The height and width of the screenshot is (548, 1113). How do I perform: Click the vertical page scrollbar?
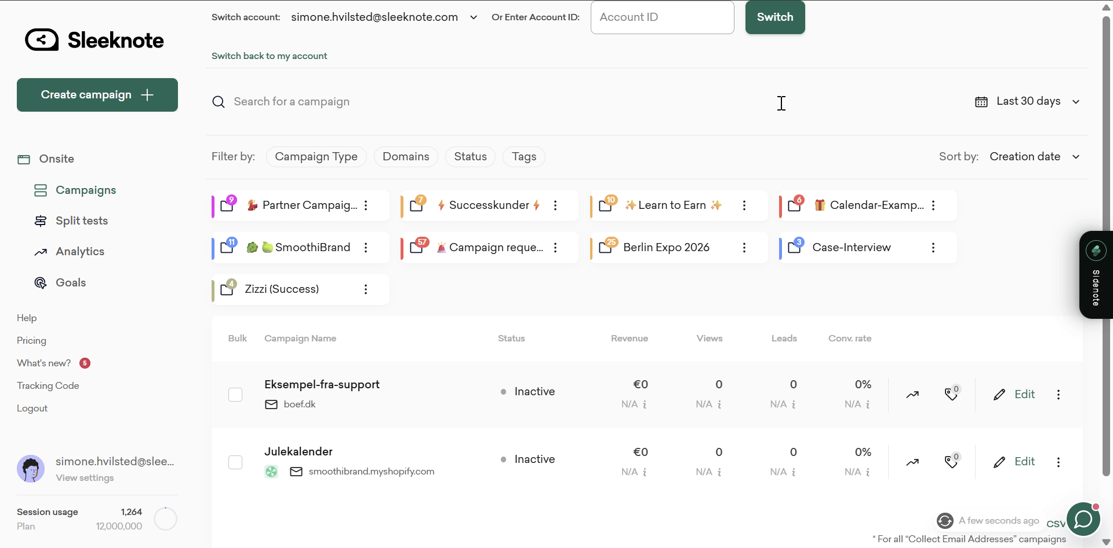click(1106, 246)
